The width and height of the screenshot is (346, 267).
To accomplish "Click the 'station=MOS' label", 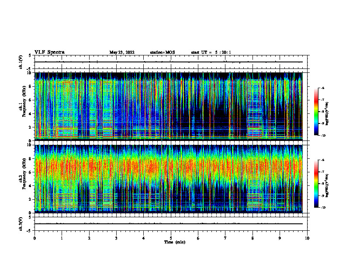I will click(x=163, y=52).
